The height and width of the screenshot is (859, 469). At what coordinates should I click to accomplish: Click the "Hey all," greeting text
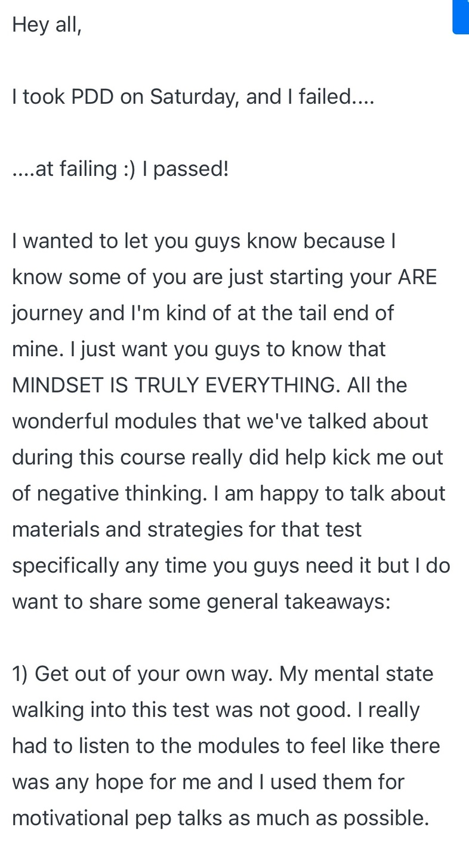pos(47,25)
